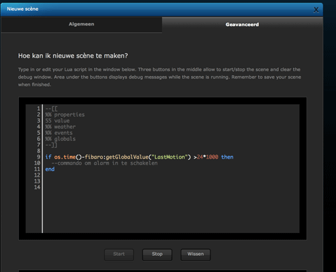Image resolution: width=336 pixels, height=272 pixels.
Task: Click the 'then' keyword on line 9
Action: click(227, 157)
